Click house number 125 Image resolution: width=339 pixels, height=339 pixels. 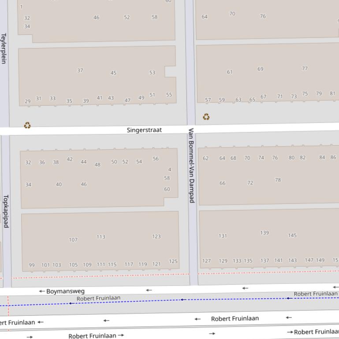[173, 262]
